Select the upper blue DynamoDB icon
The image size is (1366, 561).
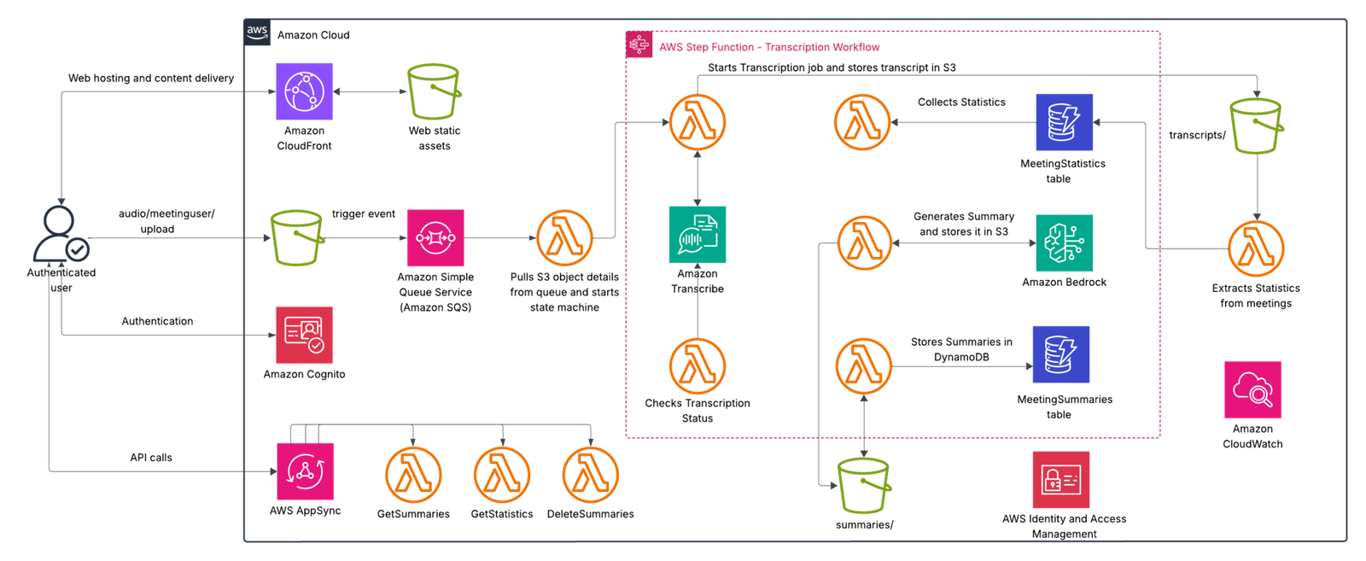coord(1064,122)
